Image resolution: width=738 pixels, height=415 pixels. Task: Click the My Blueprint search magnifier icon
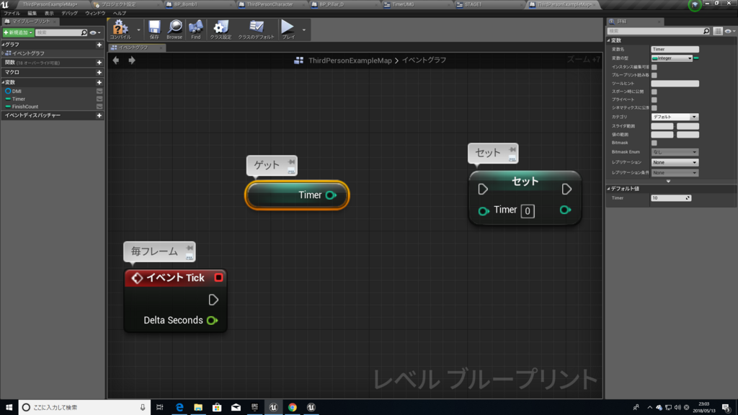[x=84, y=32]
